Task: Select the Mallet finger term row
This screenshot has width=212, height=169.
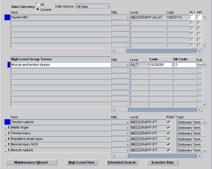Action: tap(61, 128)
